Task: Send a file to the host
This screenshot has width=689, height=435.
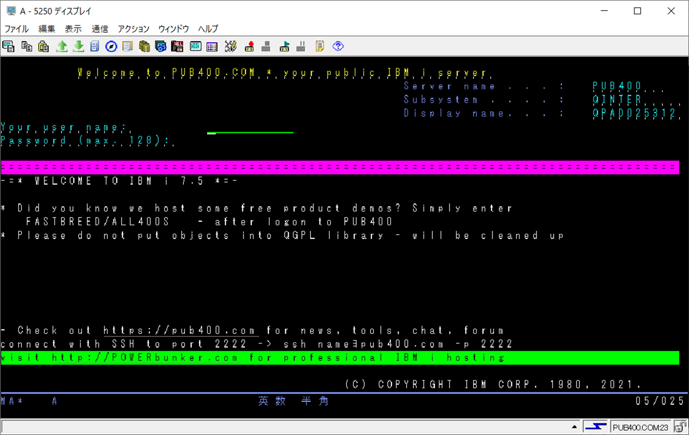Action: 62,46
